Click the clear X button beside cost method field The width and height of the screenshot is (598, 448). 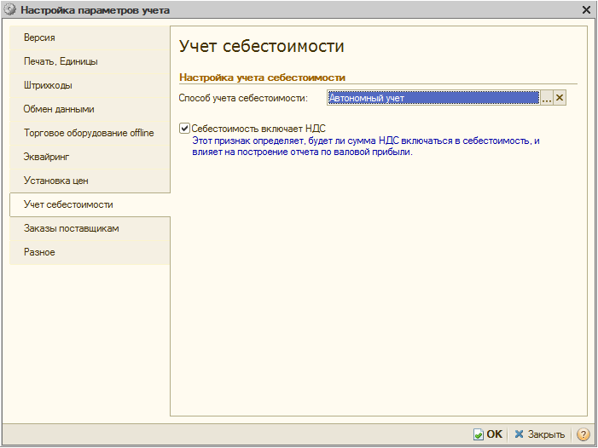tap(560, 98)
